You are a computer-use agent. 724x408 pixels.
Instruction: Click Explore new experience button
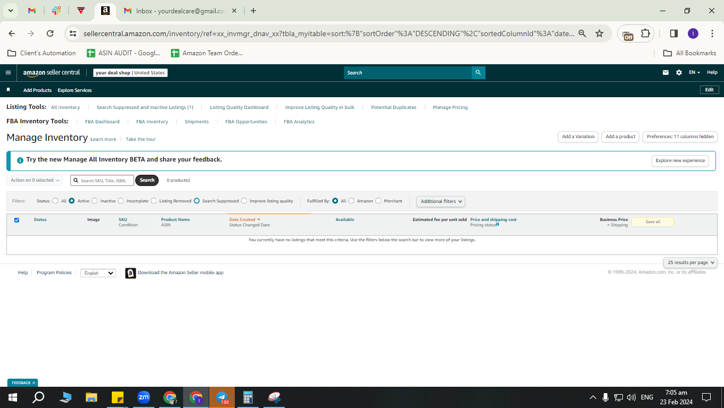(680, 160)
